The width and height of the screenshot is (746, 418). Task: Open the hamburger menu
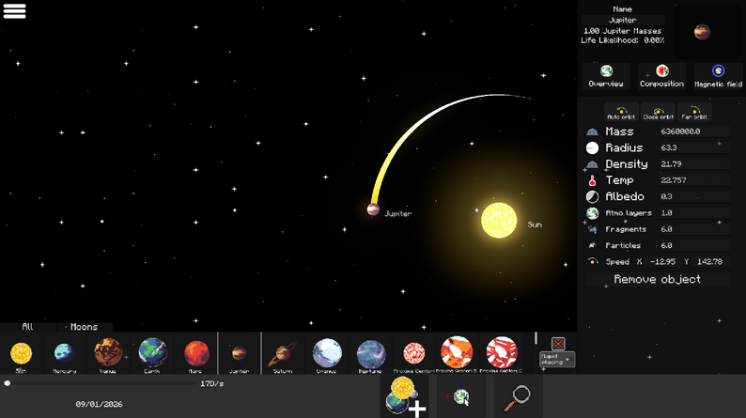click(14, 11)
